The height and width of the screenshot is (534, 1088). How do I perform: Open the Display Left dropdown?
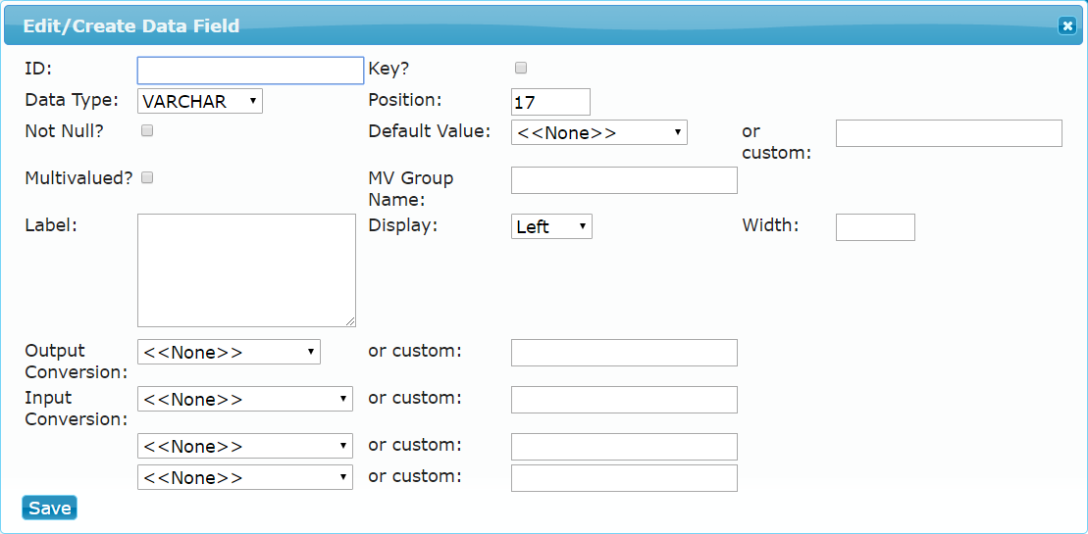coord(551,226)
